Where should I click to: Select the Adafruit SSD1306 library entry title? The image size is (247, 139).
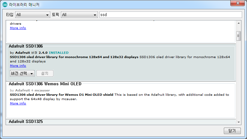point(26,46)
